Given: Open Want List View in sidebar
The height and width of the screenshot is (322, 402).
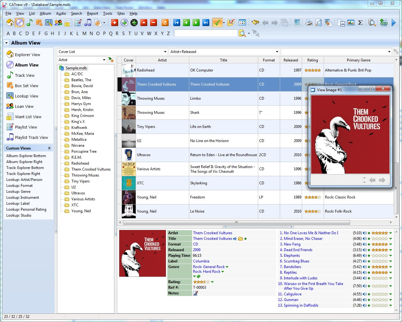Looking at the screenshot, I should coord(28,117).
